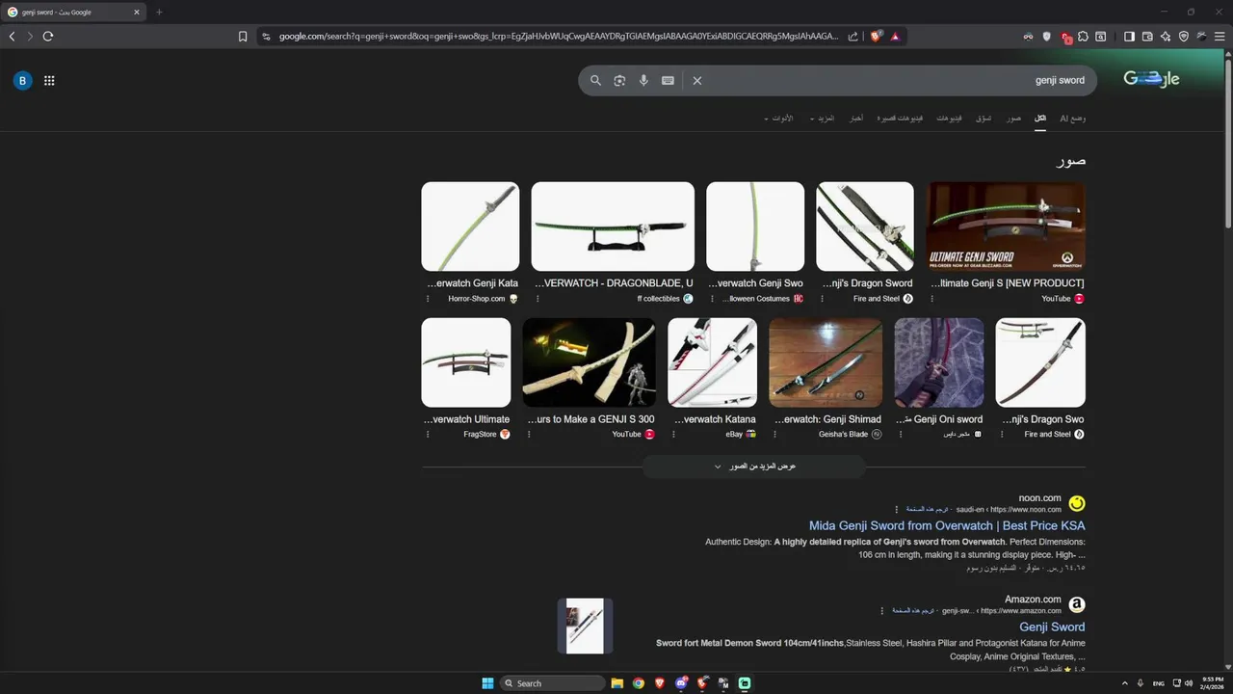1233x694 pixels.
Task: Click the taskbar Search box
Action: tap(553, 683)
